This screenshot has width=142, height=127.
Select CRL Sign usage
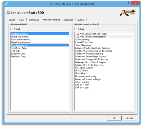40,51
